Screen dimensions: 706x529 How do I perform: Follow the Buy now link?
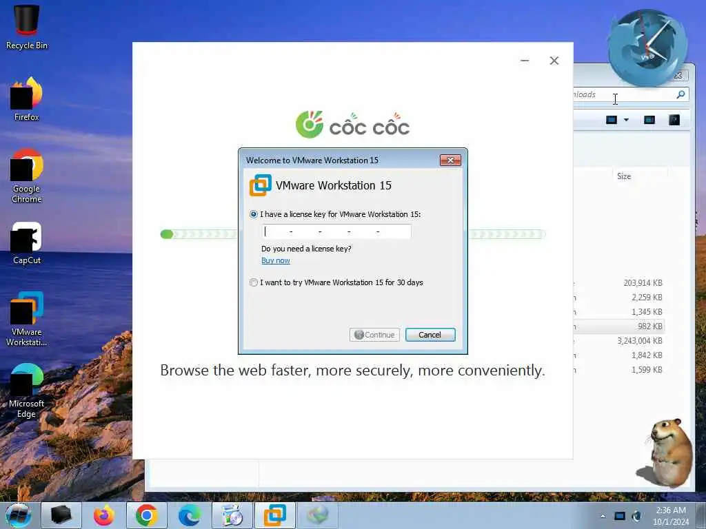[276, 260]
